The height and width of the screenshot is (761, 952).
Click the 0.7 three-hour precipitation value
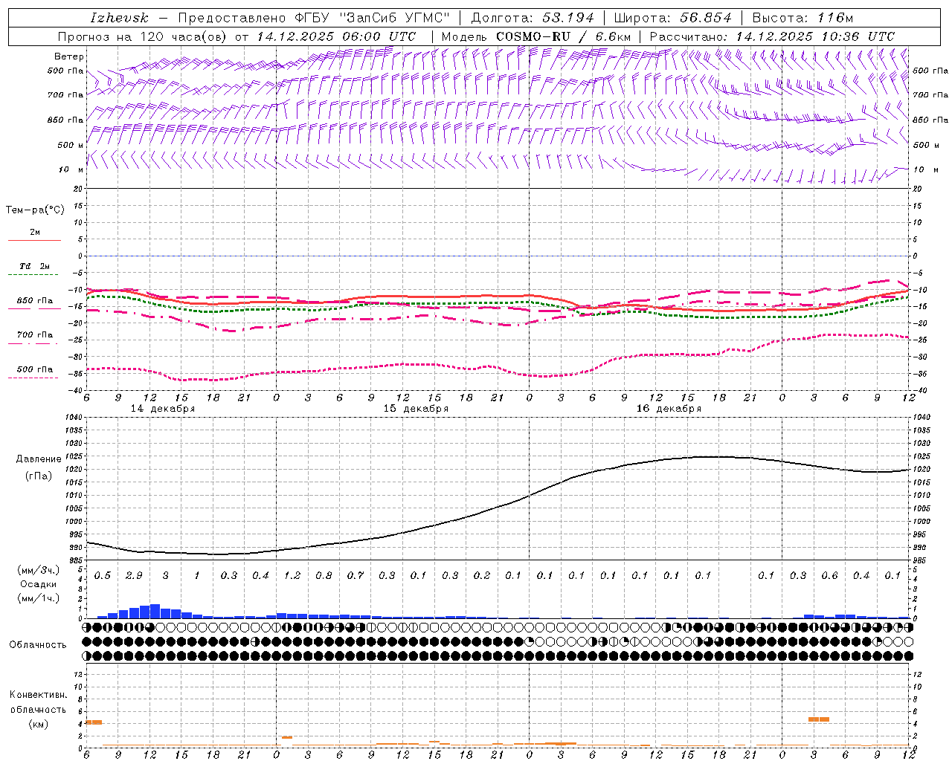click(x=356, y=575)
